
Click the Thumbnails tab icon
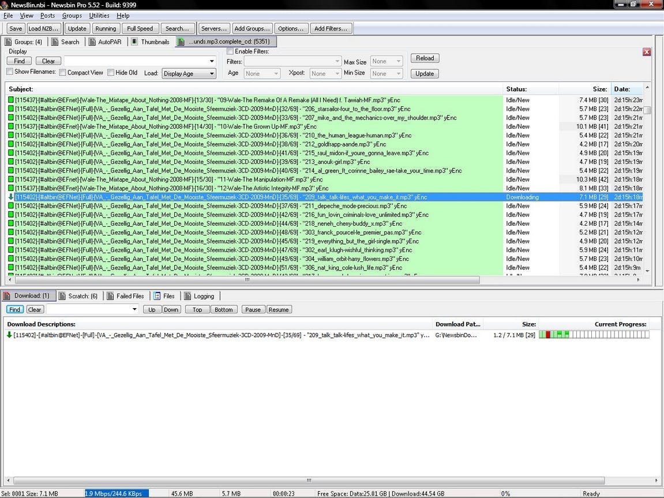134,42
